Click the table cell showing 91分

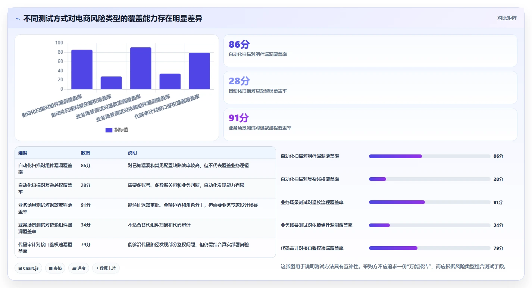pyautogui.click(x=86, y=205)
